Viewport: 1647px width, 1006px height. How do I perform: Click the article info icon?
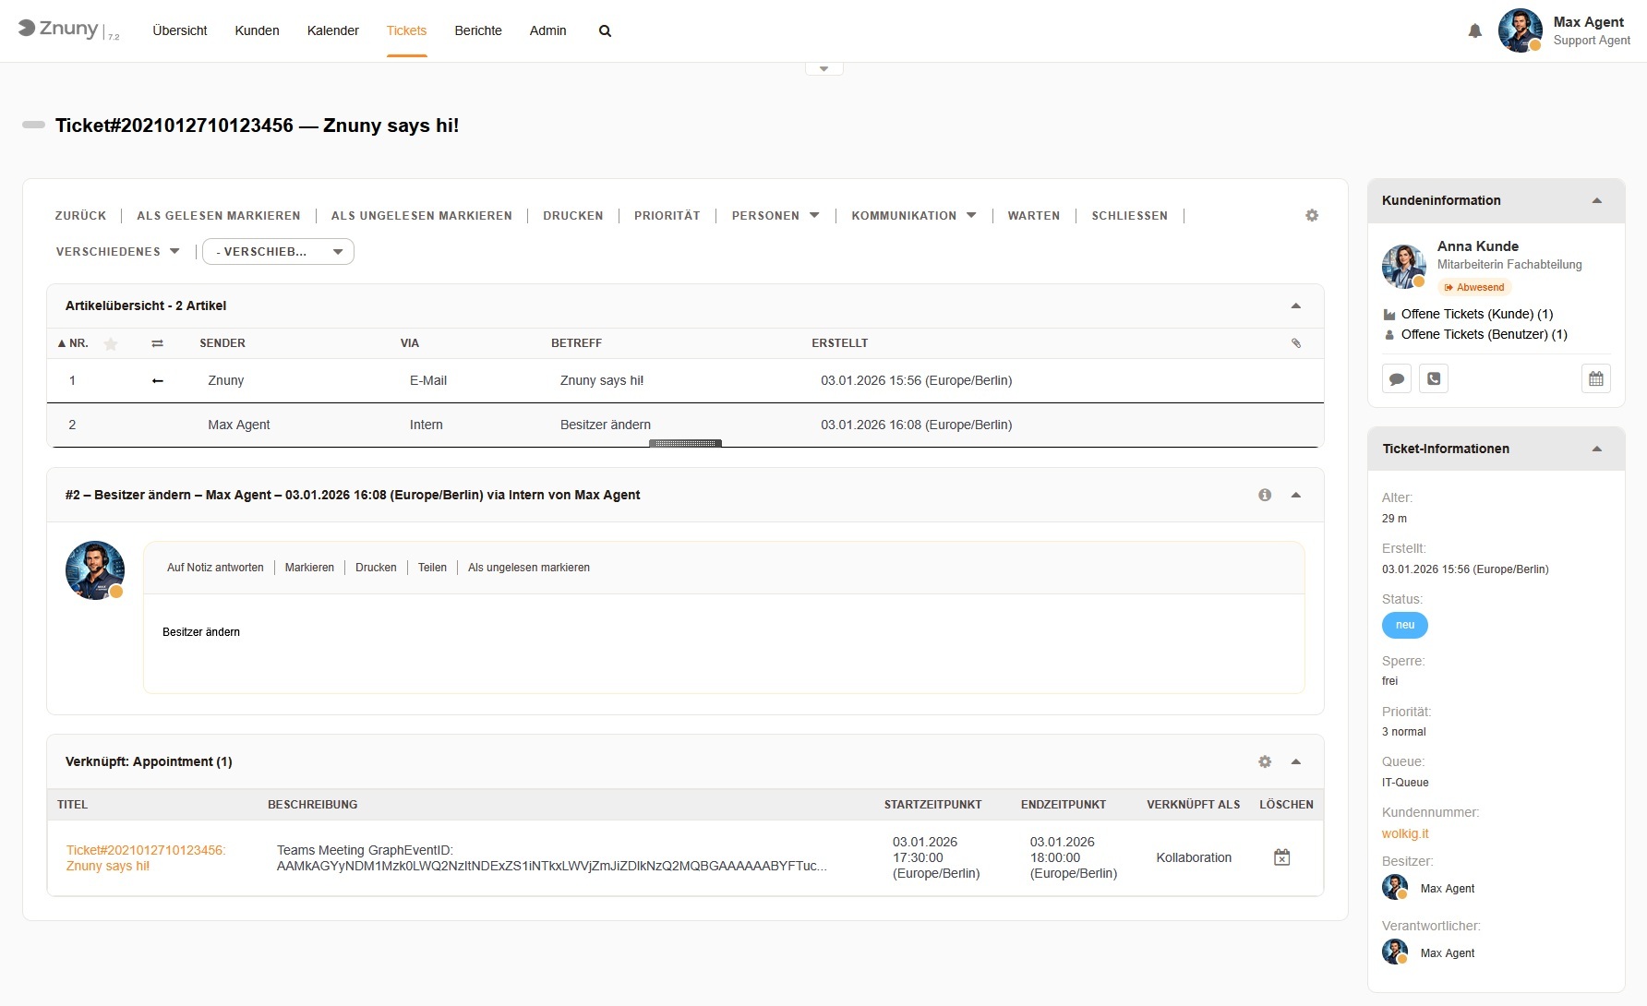click(x=1265, y=495)
